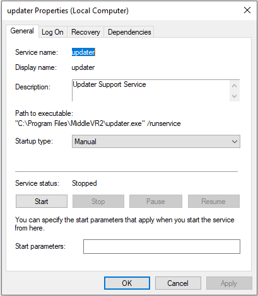Click the disabled Stop button
Viewport: 258px width, 296px height.
tap(98, 202)
